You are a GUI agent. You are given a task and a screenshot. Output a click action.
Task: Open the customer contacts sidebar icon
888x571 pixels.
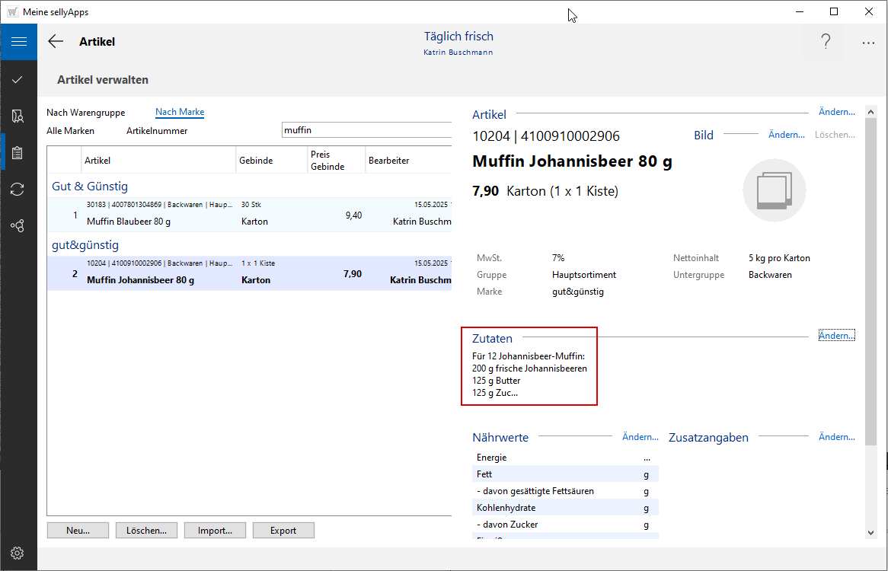18,116
